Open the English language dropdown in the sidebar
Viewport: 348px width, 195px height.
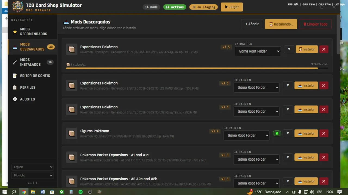pos(32,167)
